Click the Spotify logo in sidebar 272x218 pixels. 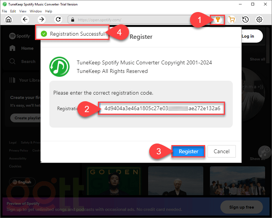pos(19,36)
